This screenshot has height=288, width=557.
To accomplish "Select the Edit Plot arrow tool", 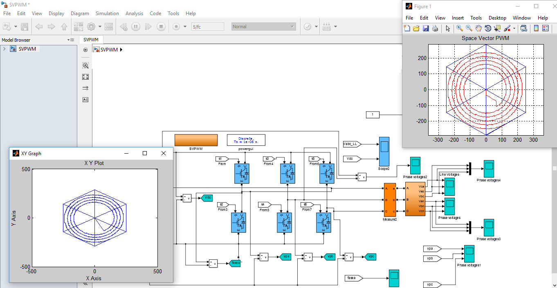I will [448, 28].
